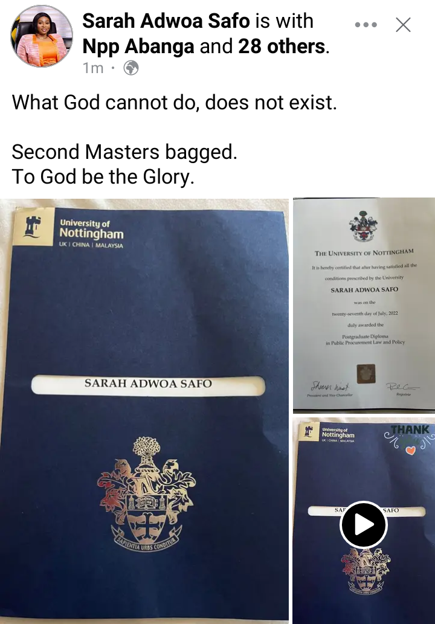This screenshot has height=624, width=435.
Task: Click the public globe audience icon
Action: 131,68
